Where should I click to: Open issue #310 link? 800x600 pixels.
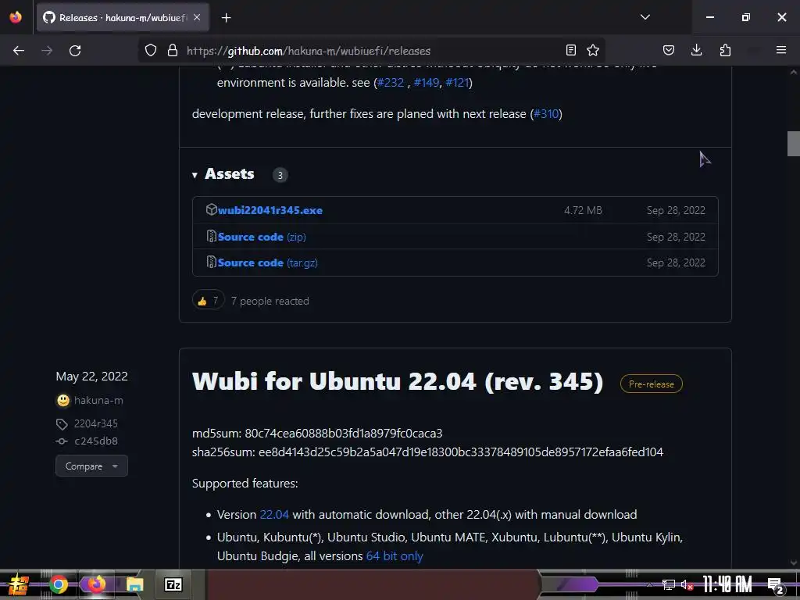coord(546,114)
